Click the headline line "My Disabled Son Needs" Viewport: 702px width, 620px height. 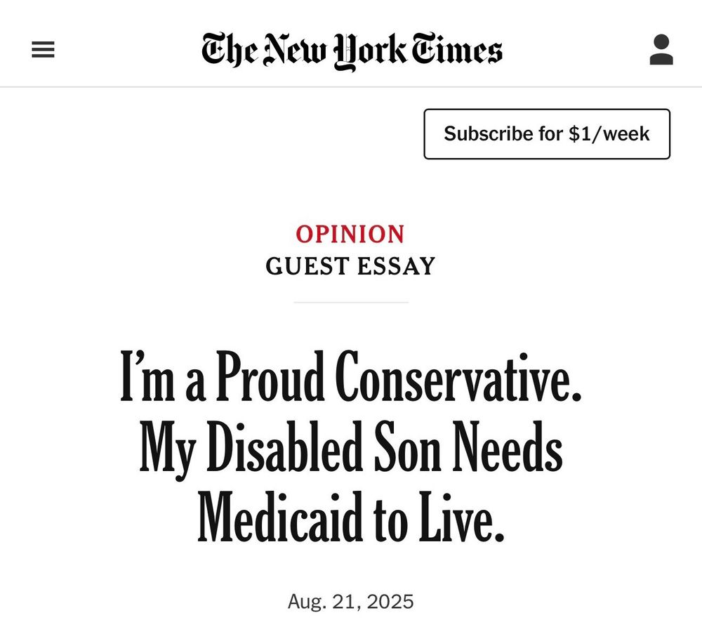[351, 450]
